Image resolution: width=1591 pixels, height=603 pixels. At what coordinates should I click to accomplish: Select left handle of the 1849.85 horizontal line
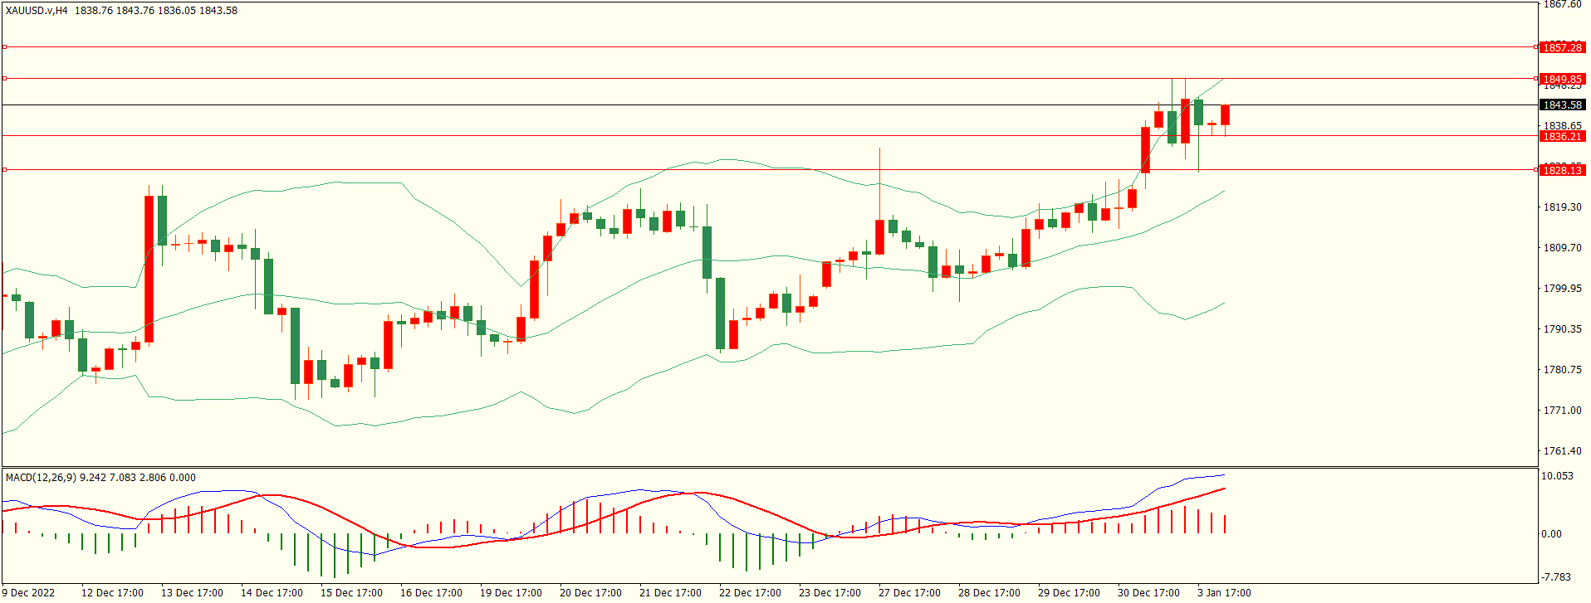point(4,79)
